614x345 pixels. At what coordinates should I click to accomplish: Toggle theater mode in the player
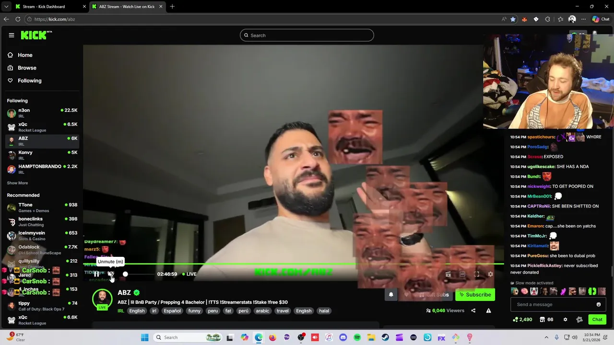(x=462, y=274)
